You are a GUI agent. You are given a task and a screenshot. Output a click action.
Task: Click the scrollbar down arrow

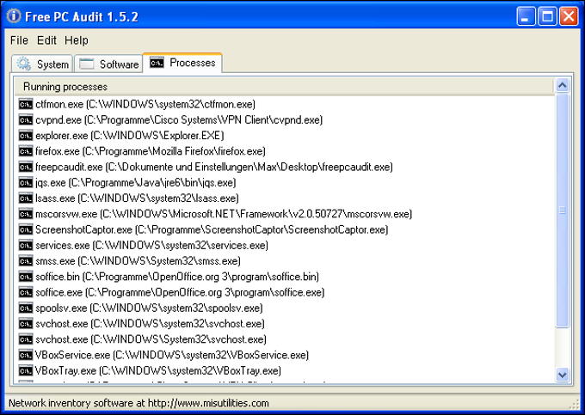point(563,375)
